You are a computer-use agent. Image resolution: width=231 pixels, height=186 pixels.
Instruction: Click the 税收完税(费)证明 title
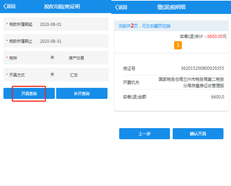[62, 7]
